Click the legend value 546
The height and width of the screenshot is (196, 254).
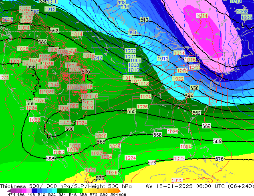pyautogui.click(x=73, y=194)
